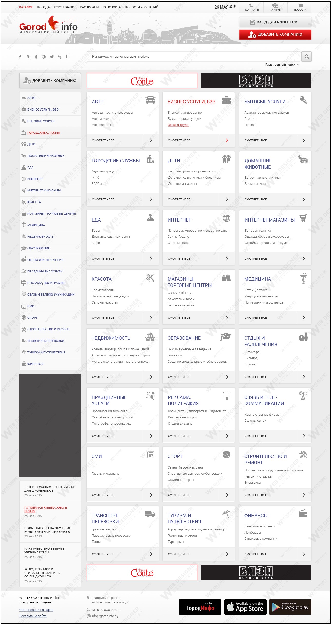Click the car icon on Авто card
331x624 pixels.
[150, 100]
